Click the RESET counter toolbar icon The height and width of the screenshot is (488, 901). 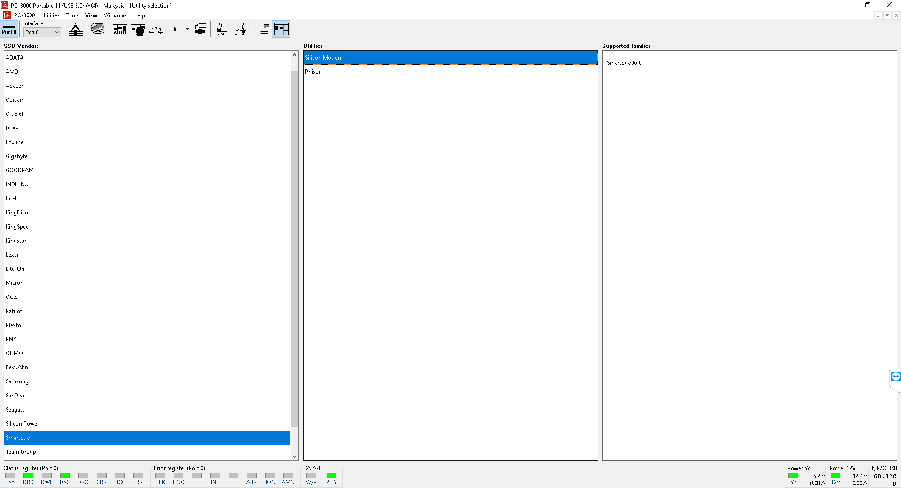222,30
